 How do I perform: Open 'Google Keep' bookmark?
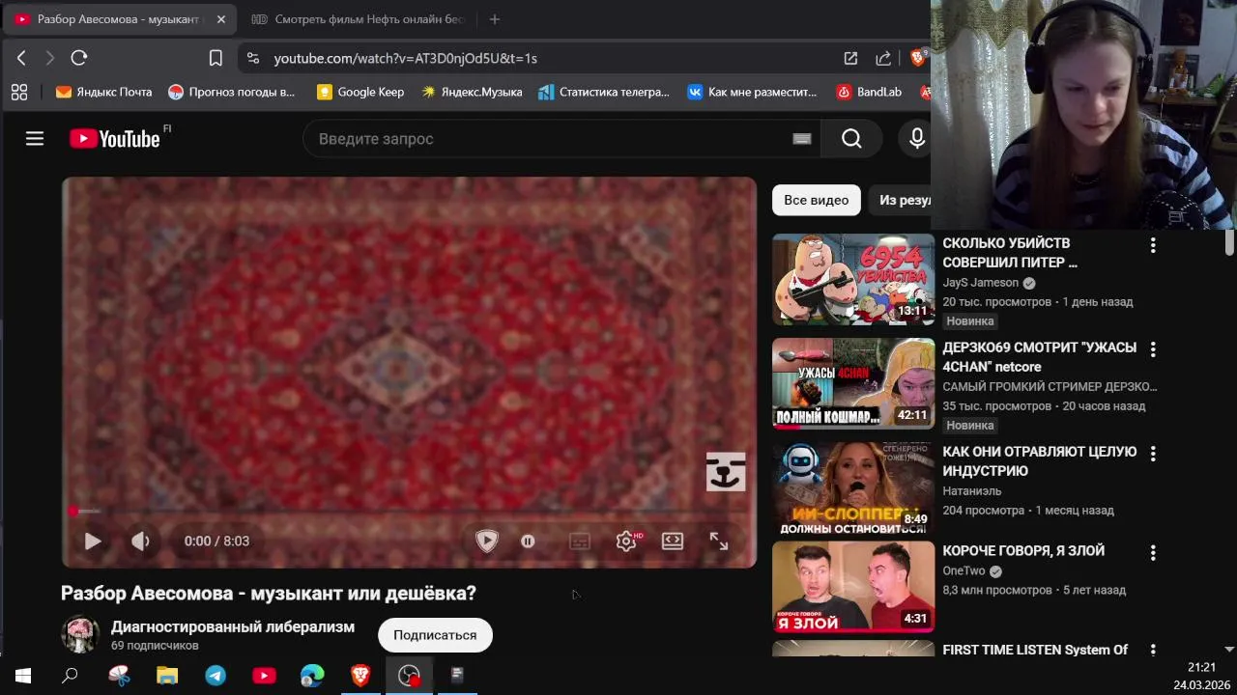click(x=360, y=92)
